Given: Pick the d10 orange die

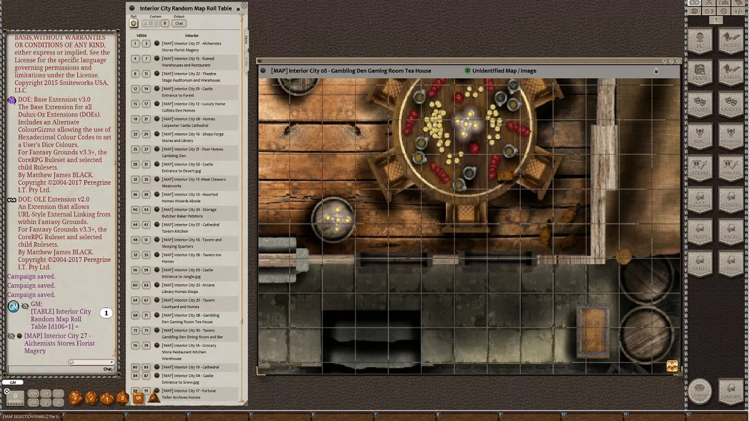Looking at the screenshot, I should [106, 398].
